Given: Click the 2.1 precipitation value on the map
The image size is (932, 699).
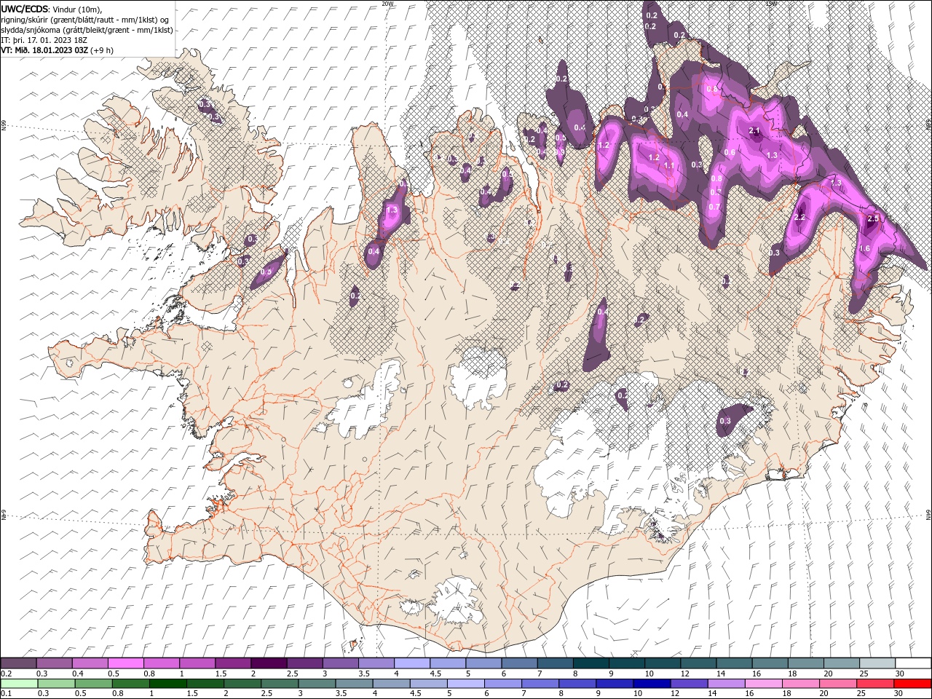Looking at the screenshot, I should (x=754, y=131).
